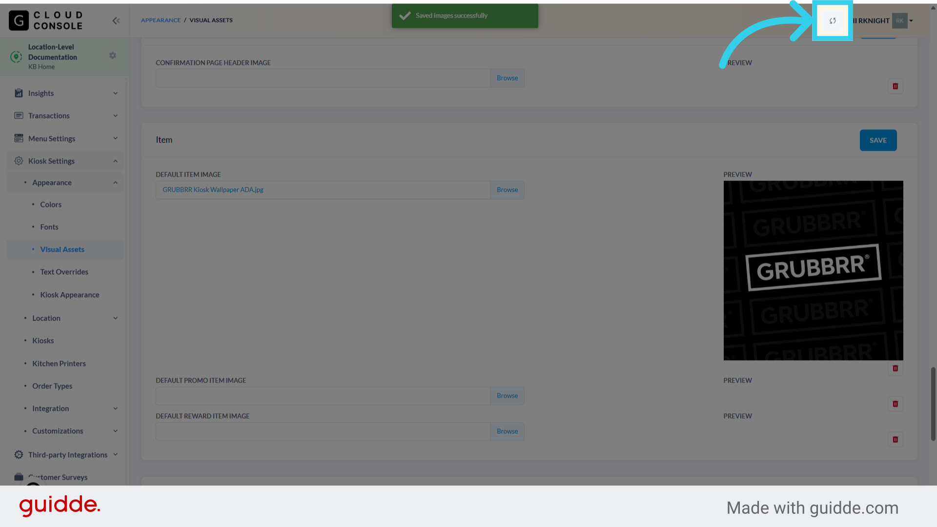Click the RK user avatar
The height and width of the screenshot is (527, 937).
point(899,20)
